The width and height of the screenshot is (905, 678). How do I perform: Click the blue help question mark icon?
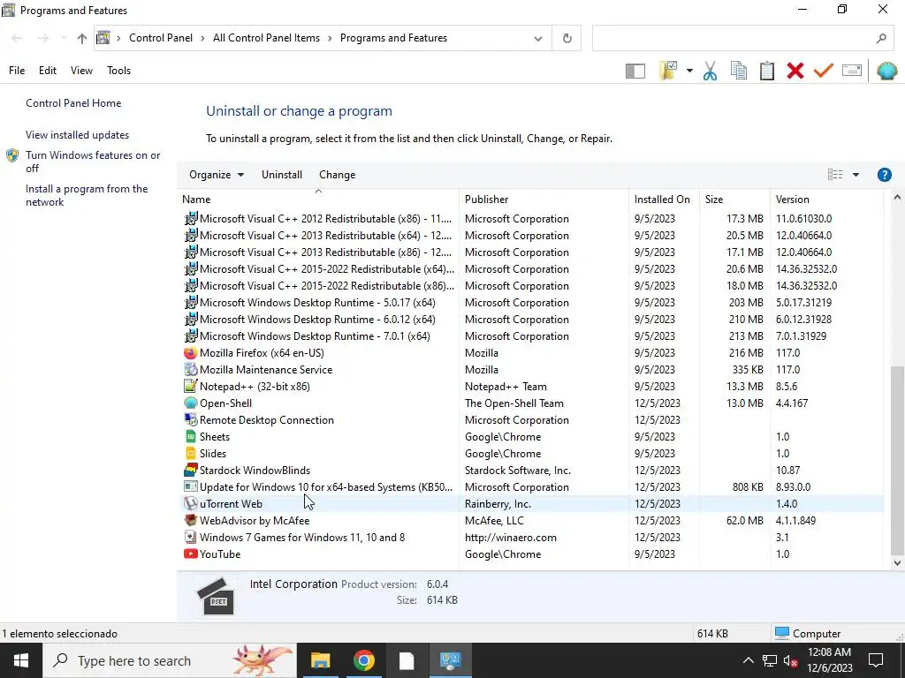click(884, 175)
